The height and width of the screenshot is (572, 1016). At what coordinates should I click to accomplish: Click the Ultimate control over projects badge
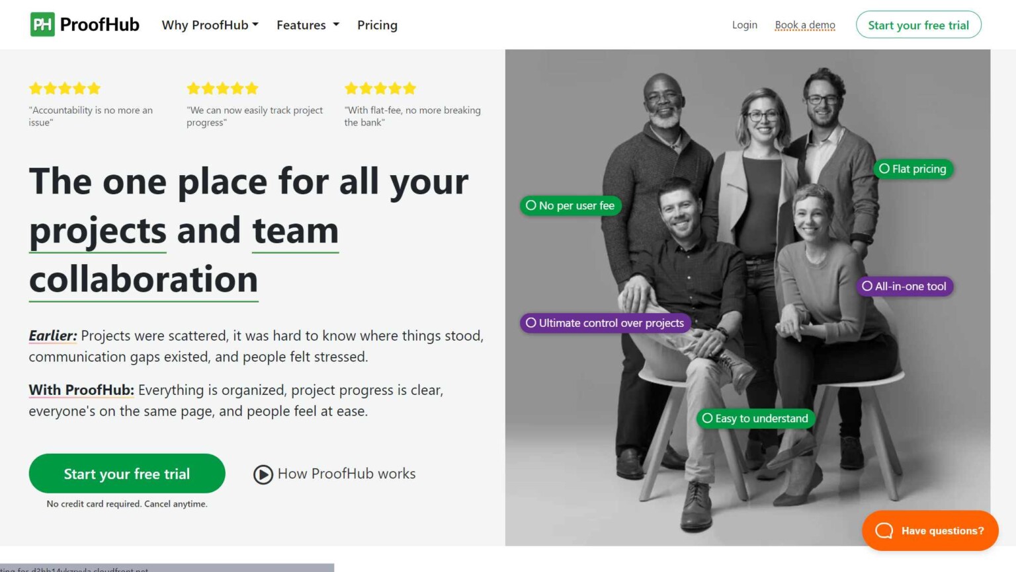(605, 323)
